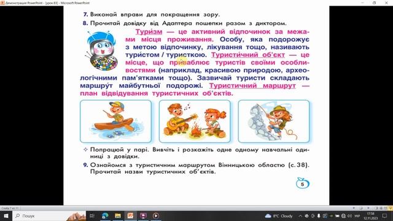Open the weather widget showing 8°C Cloudy
The width and height of the screenshot is (393, 221).
tap(279, 215)
